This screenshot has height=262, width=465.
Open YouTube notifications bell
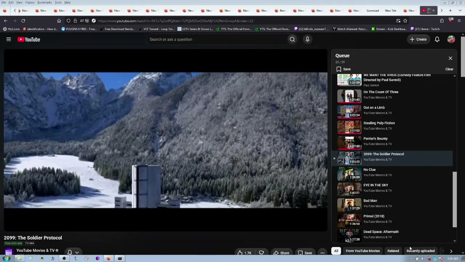[x=437, y=39]
